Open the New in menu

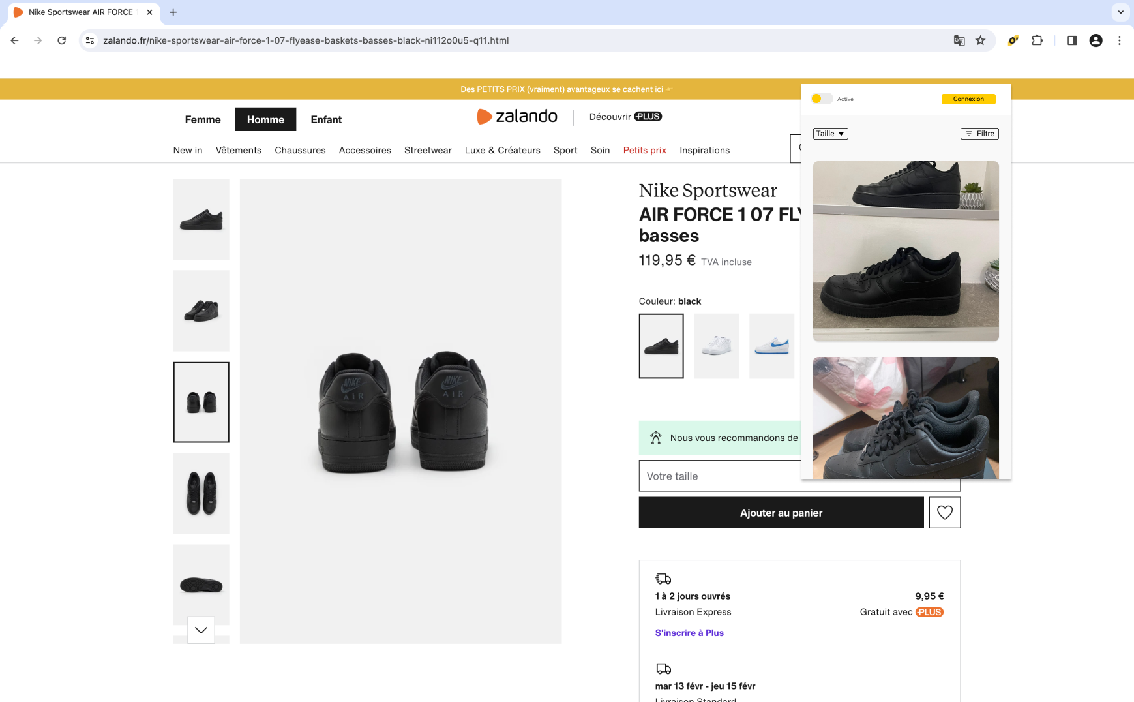pyautogui.click(x=188, y=150)
